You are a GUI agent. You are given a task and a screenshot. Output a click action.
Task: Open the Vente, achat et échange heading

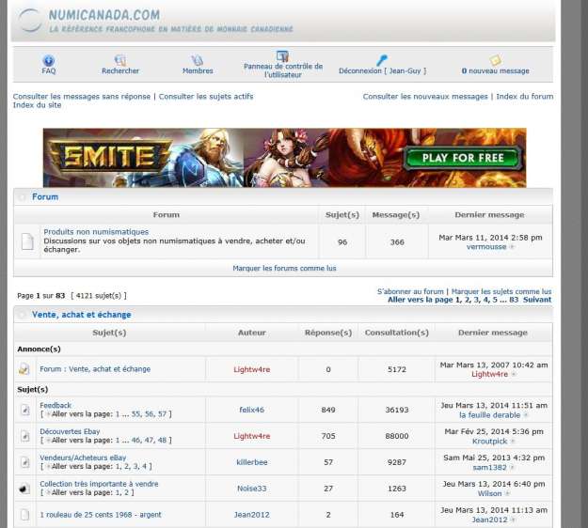click(81, 315)
